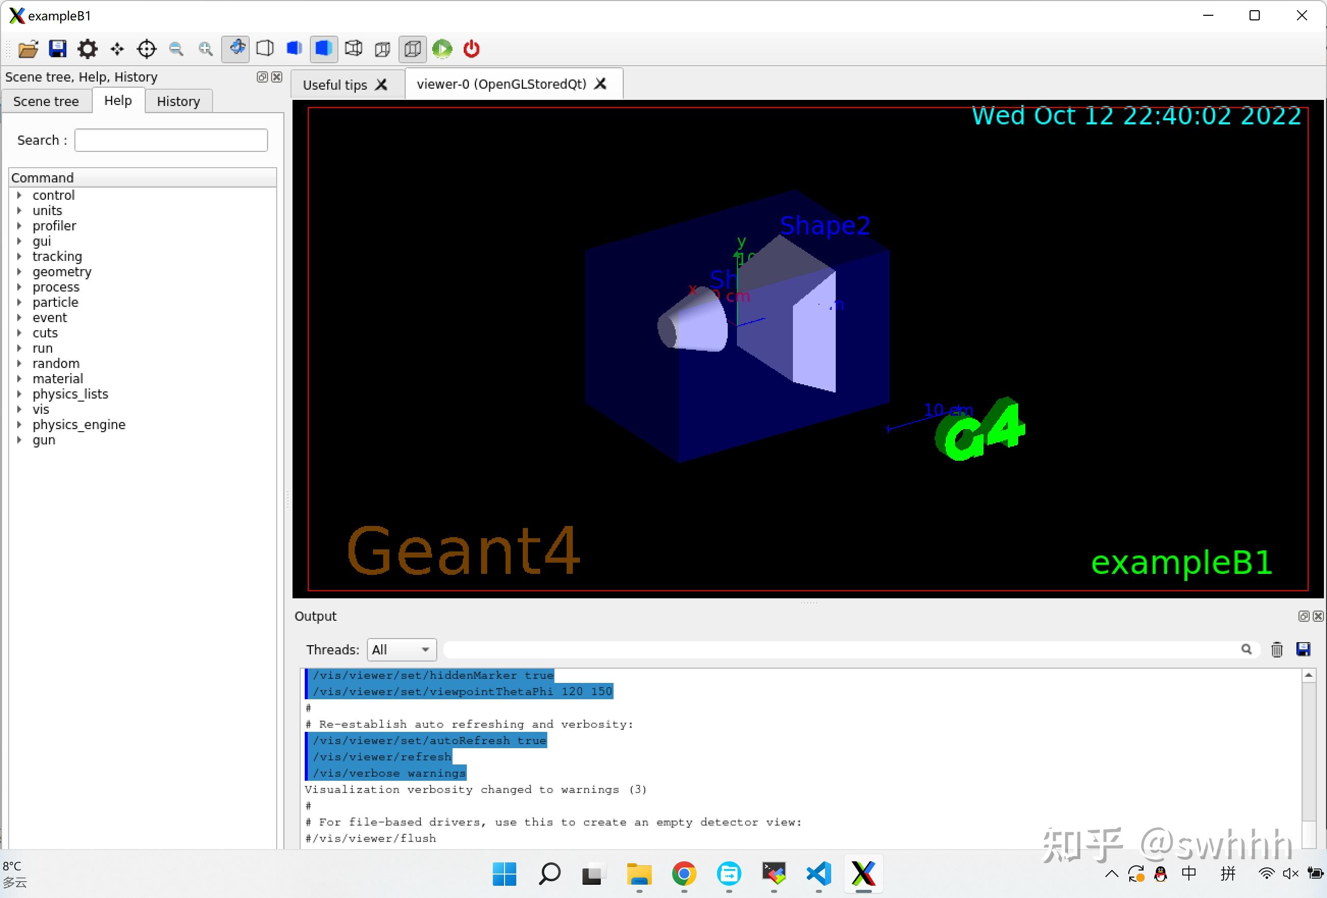Switch to the Useful tips tab
This screenshot has height=898, width=1327.
335,84
